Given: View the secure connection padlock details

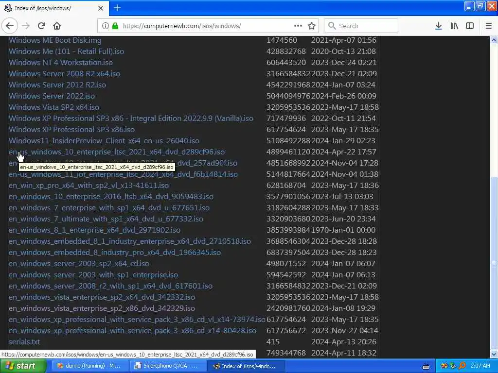Looking at the screenshot, I should (x=115, y=26).
